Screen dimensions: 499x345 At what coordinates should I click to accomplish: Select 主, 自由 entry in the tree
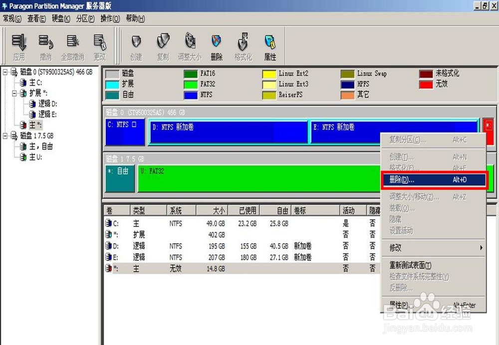point(41,146)
